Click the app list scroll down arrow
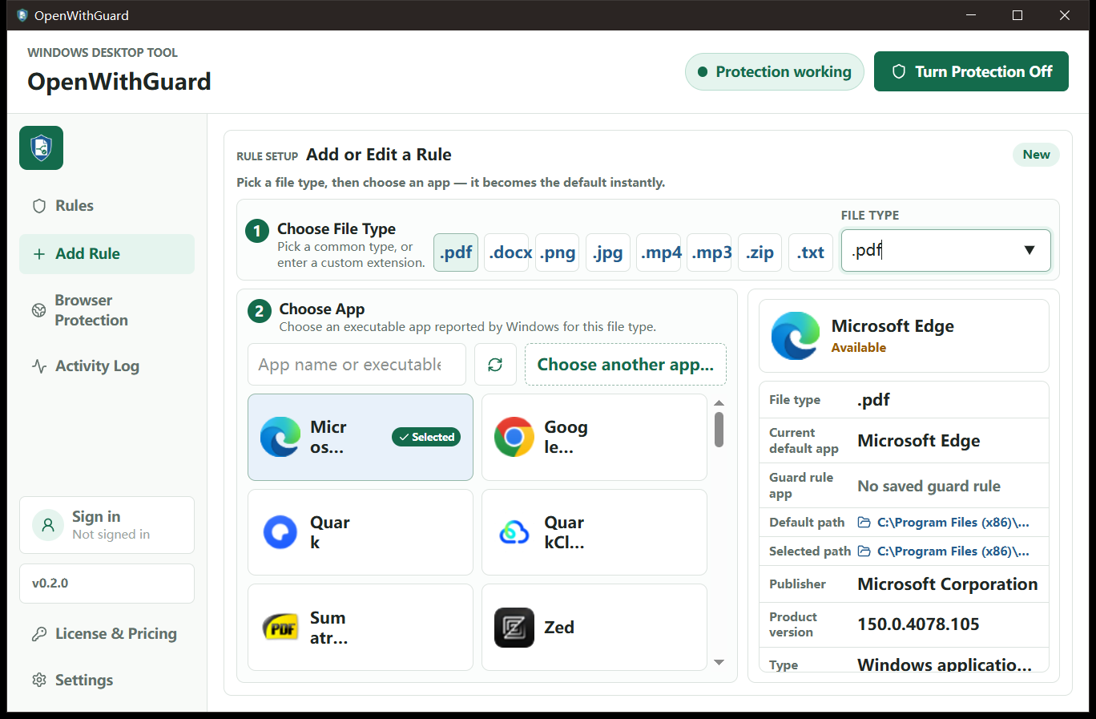1096x719 pixels. pos(719,662)
